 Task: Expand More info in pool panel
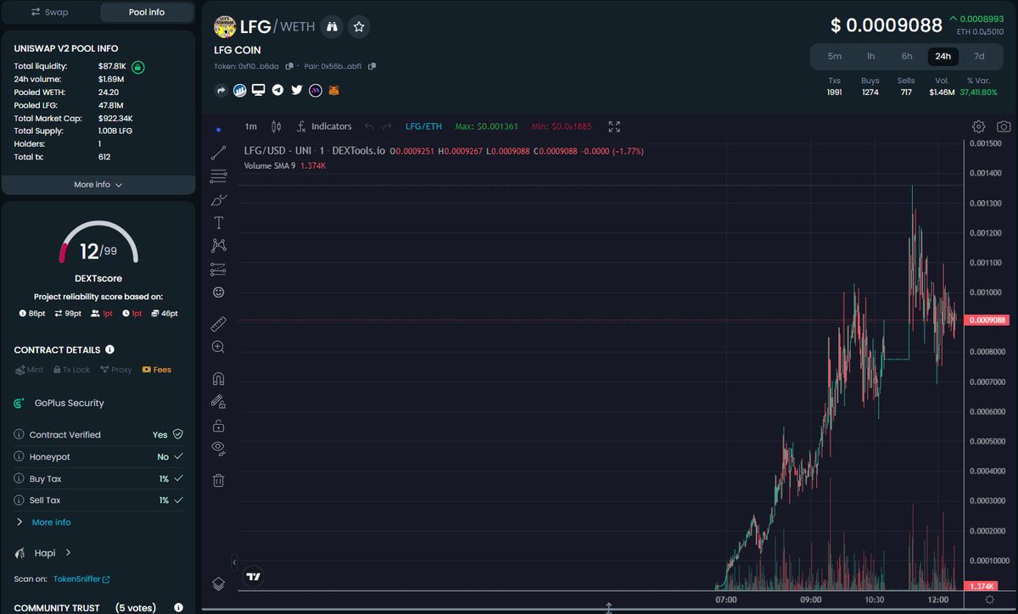(98, 185)
